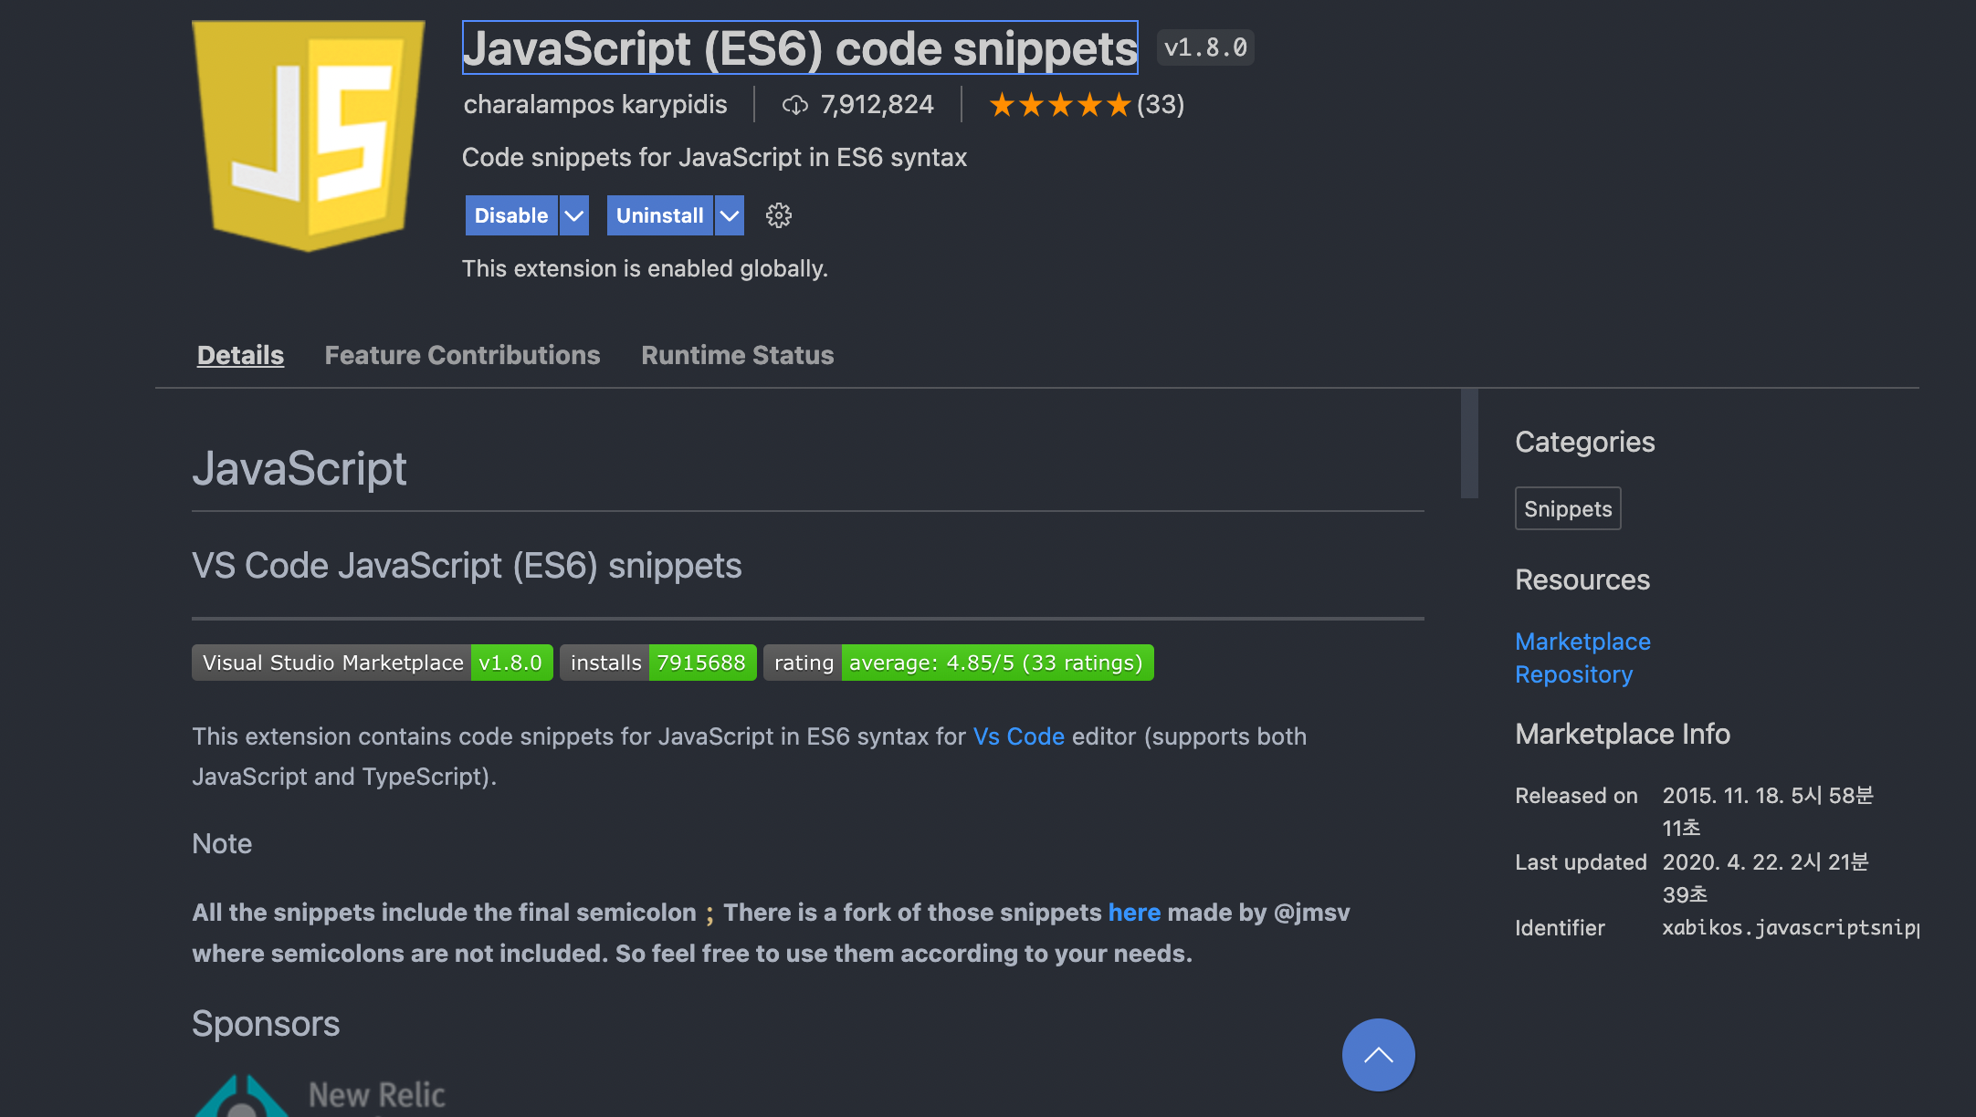The height and width of the screenshot is (1117, 1976).
Task: Click the five-star rating
Action: [x=1059, y=105]
